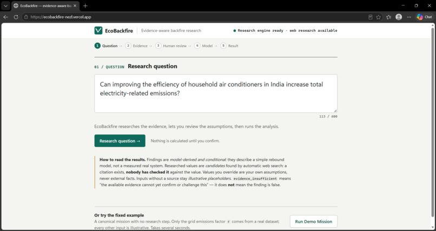Click 'How to read the results.' text
The height and width of the screenshot is (231, 436).
(x=122, y=160)
